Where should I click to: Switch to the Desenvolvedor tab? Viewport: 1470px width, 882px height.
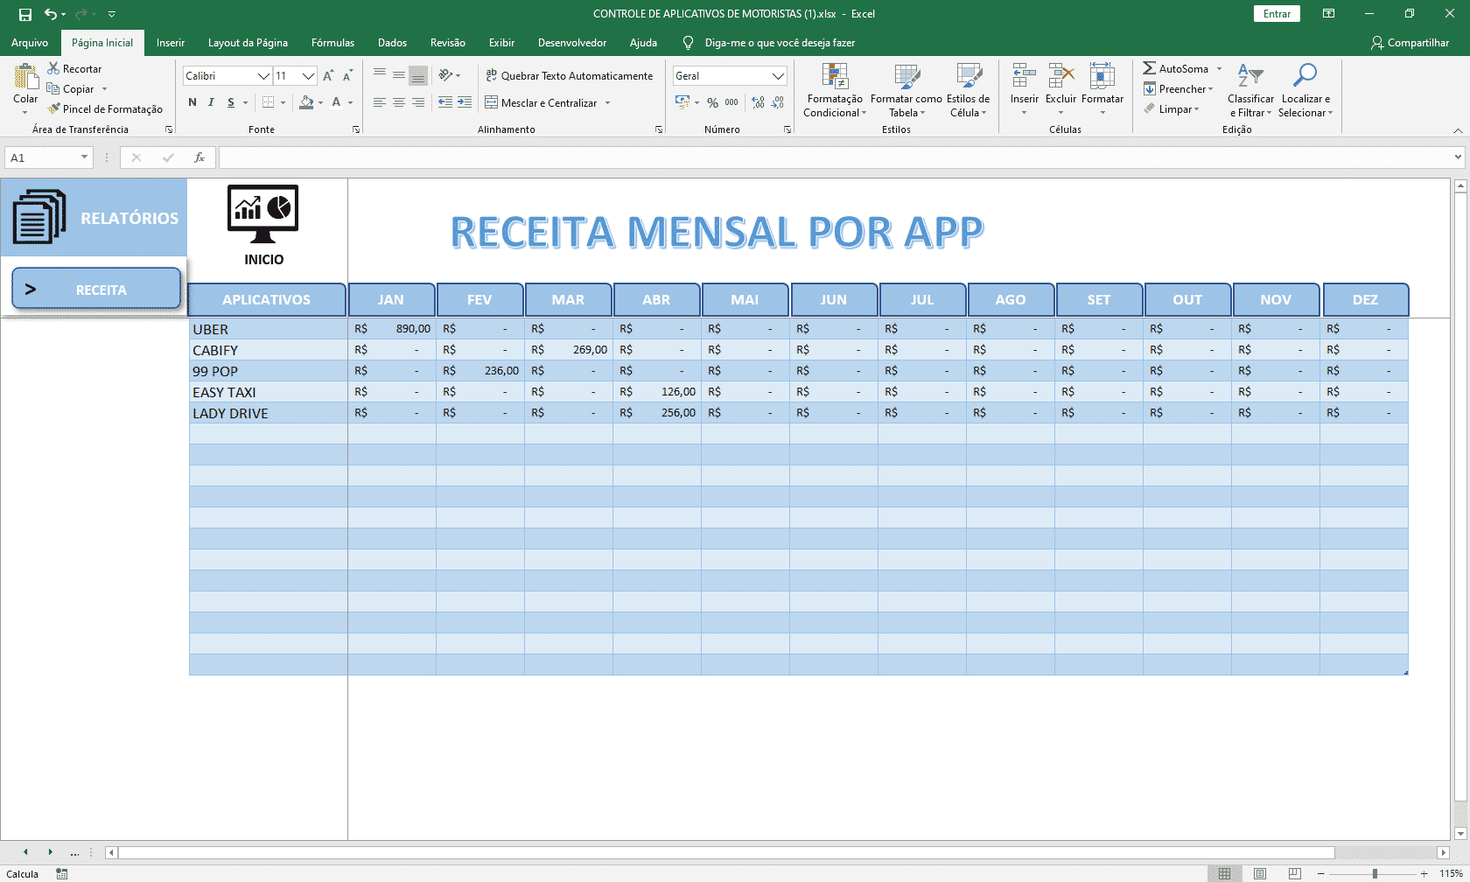(572, 43)
